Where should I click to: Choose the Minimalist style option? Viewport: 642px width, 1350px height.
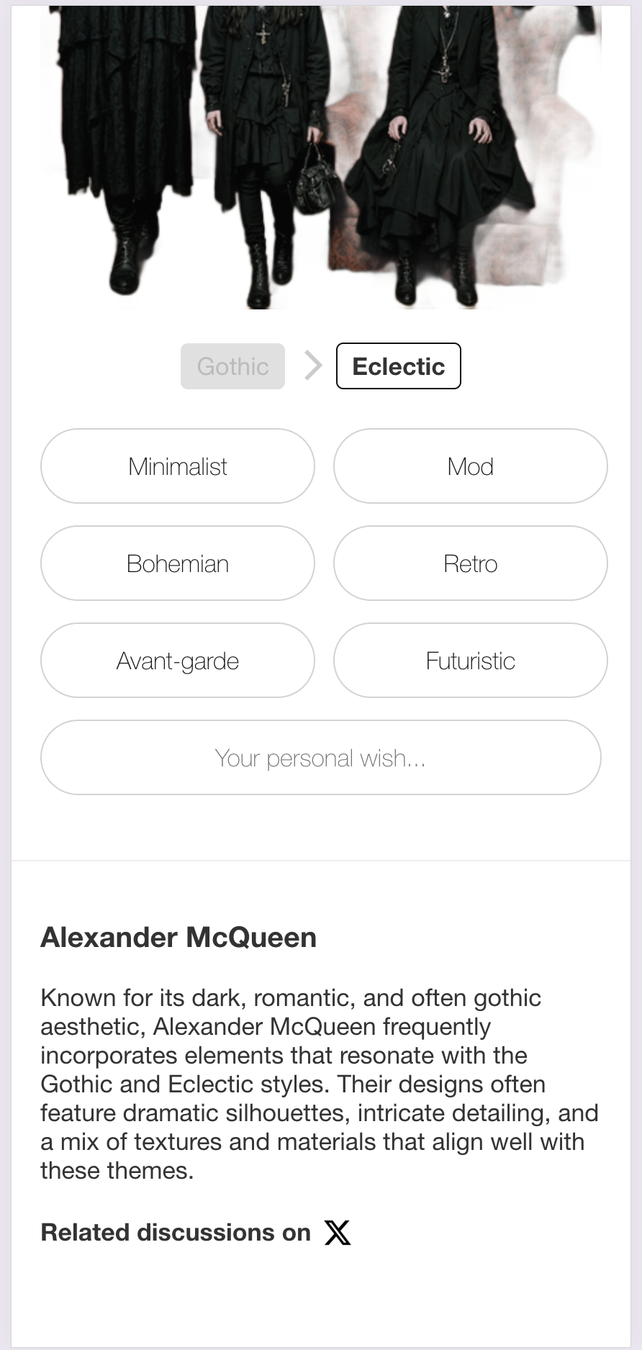[178, 466]
